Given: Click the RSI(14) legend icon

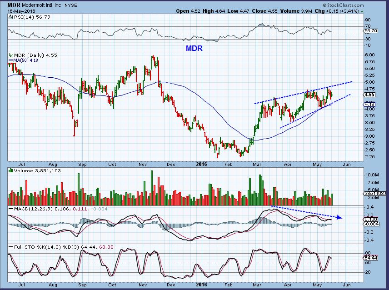Looking at the screenshot, I should [x=10, y=17].
